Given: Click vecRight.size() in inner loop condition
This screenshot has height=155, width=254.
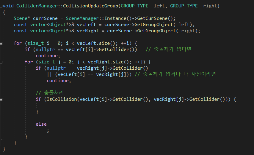Looking at the screenshot, I should coord(108,62).
